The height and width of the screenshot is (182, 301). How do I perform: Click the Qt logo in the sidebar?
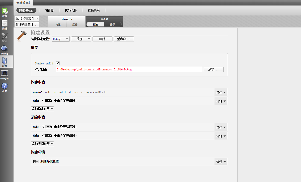[x=4, y=10]
